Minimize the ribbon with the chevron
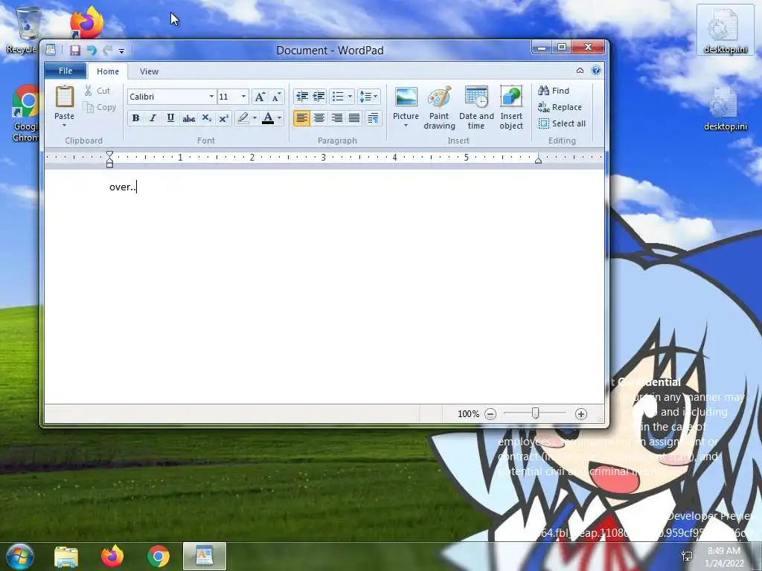This screenshot has height=571, width=762. pyautogui.click(x=580, y=71)
